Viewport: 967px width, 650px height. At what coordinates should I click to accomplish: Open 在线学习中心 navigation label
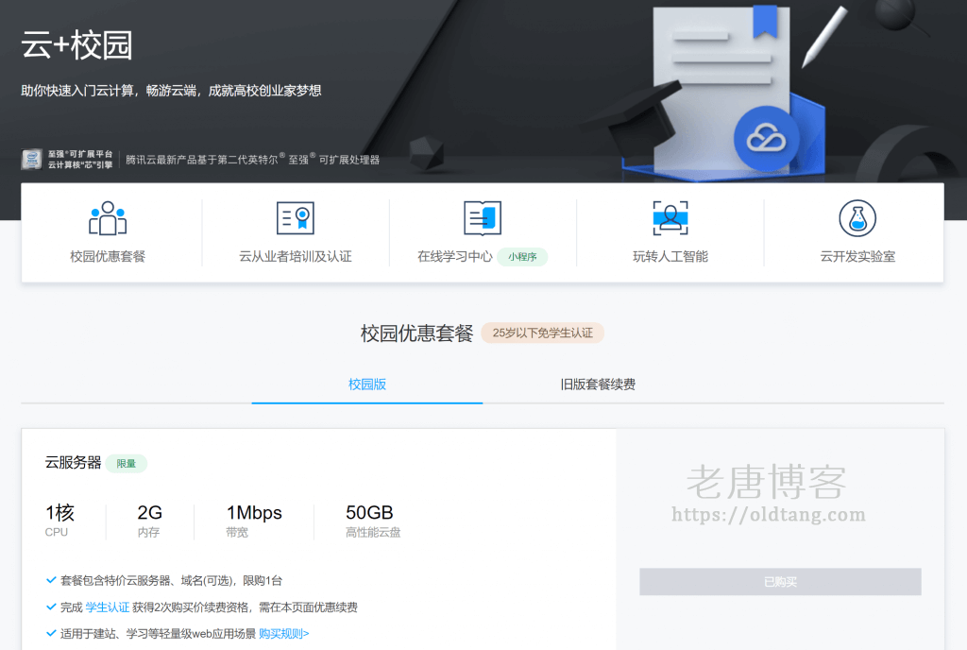pos(455,257)
